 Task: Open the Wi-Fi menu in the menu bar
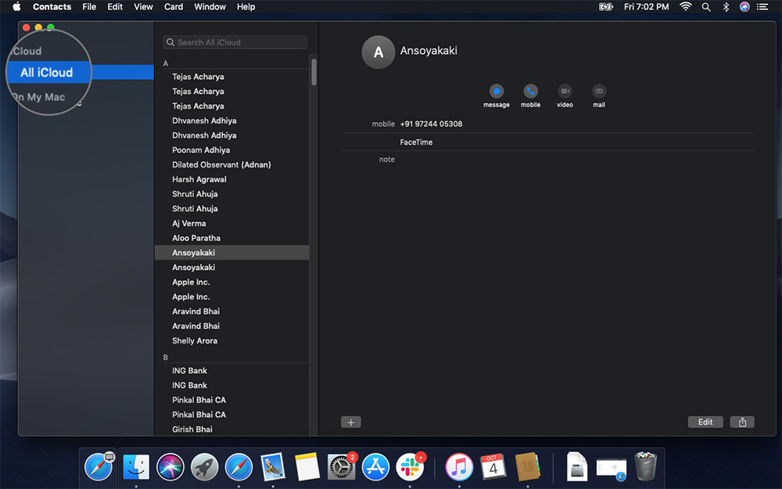[x=685, y=6]
